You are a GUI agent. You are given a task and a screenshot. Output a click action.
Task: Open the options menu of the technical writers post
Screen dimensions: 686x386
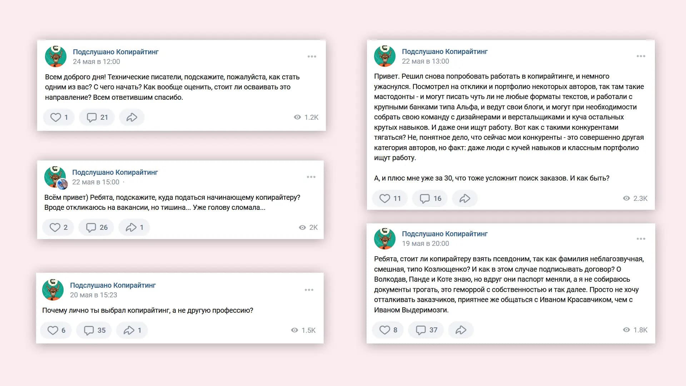tap(312, 56)
